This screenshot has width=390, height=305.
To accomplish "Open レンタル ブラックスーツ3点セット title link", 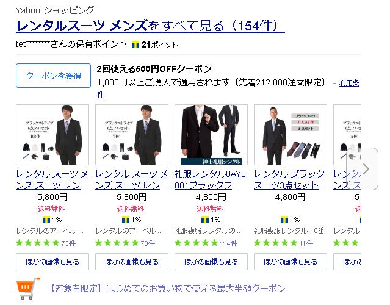I will point(290,179).
